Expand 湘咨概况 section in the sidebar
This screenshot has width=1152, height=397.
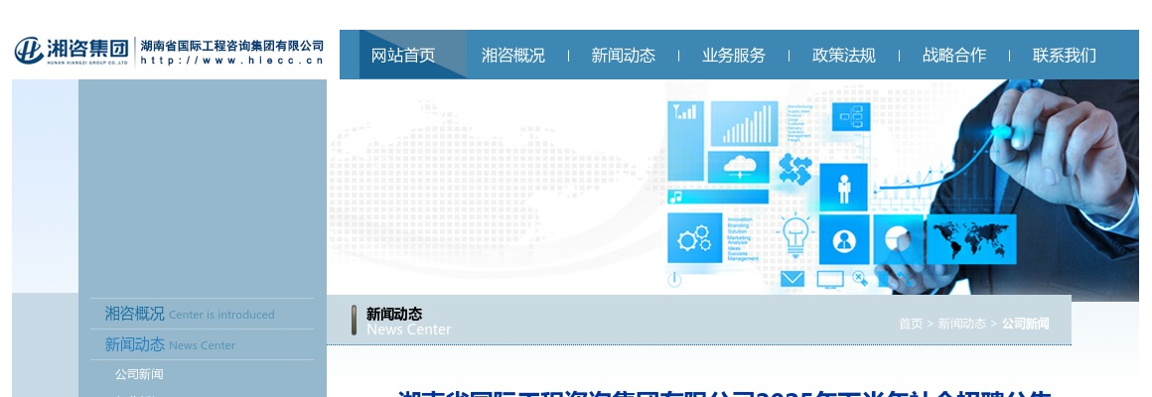pos(135,314)
